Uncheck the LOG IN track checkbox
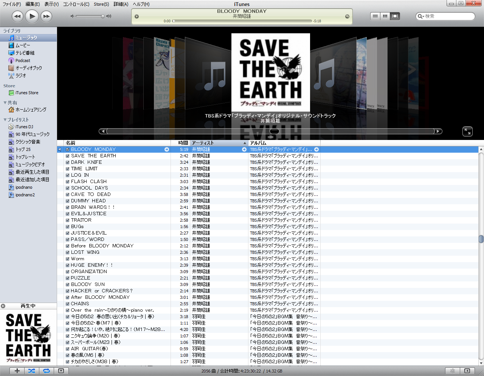484x376 pixels. [x=68, y=175]
